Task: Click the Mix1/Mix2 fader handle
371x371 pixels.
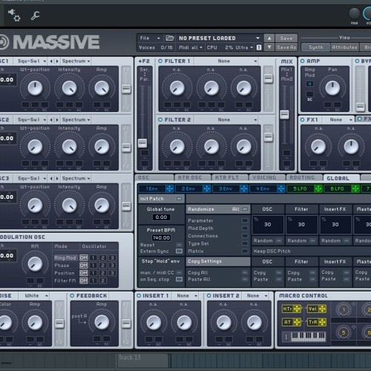Action: tap(284, 114)
